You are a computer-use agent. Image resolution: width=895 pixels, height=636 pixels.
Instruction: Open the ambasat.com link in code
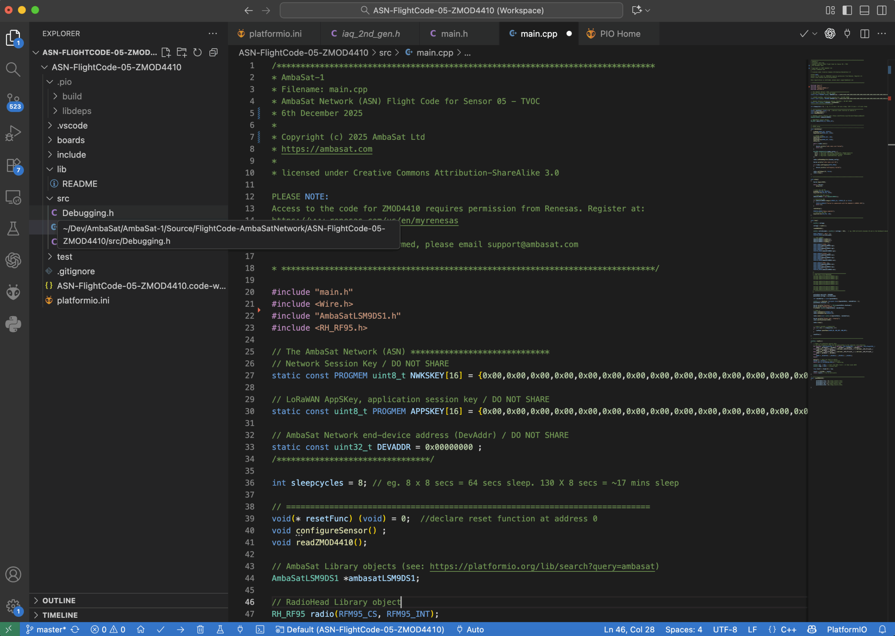tap(327, 149)
